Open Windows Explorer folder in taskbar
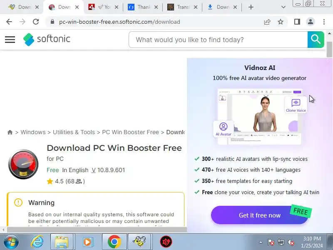333x250 pixels. [62, 242]
